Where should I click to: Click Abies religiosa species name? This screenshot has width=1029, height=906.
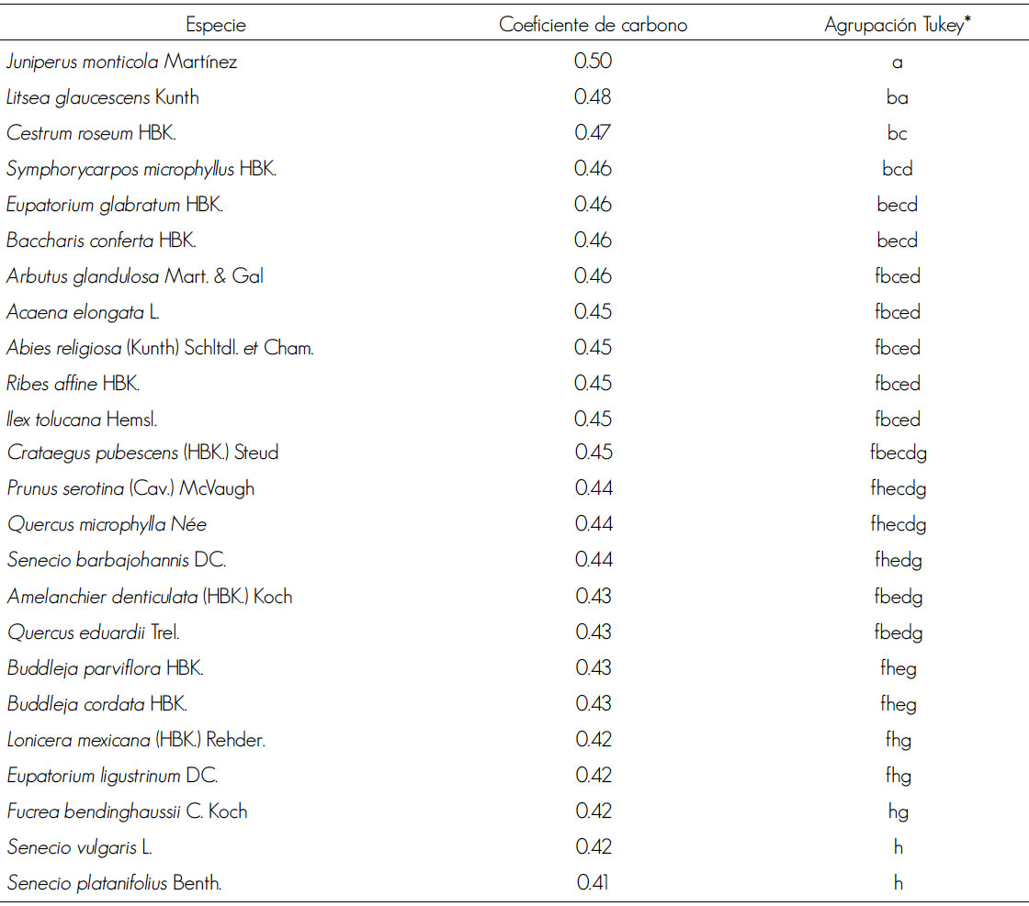coord(160,348)
